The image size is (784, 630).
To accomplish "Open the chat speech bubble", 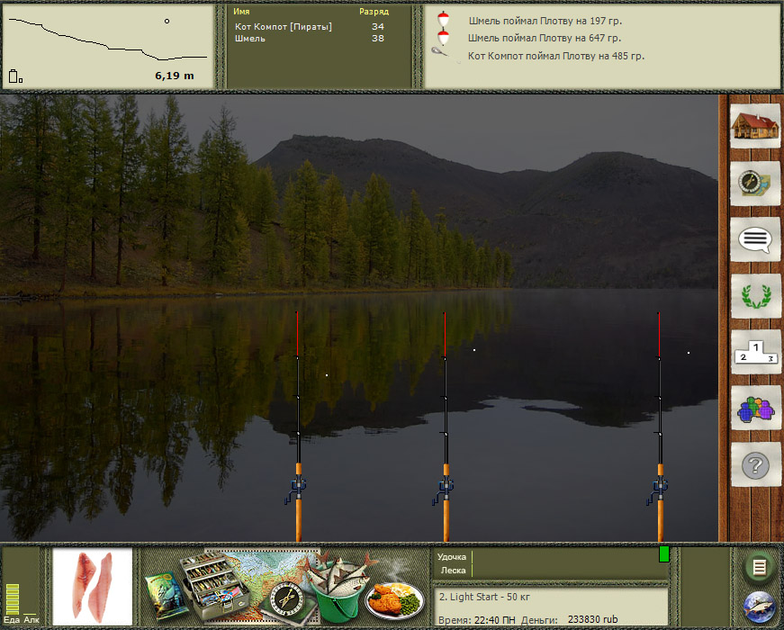I will point(754,240).
